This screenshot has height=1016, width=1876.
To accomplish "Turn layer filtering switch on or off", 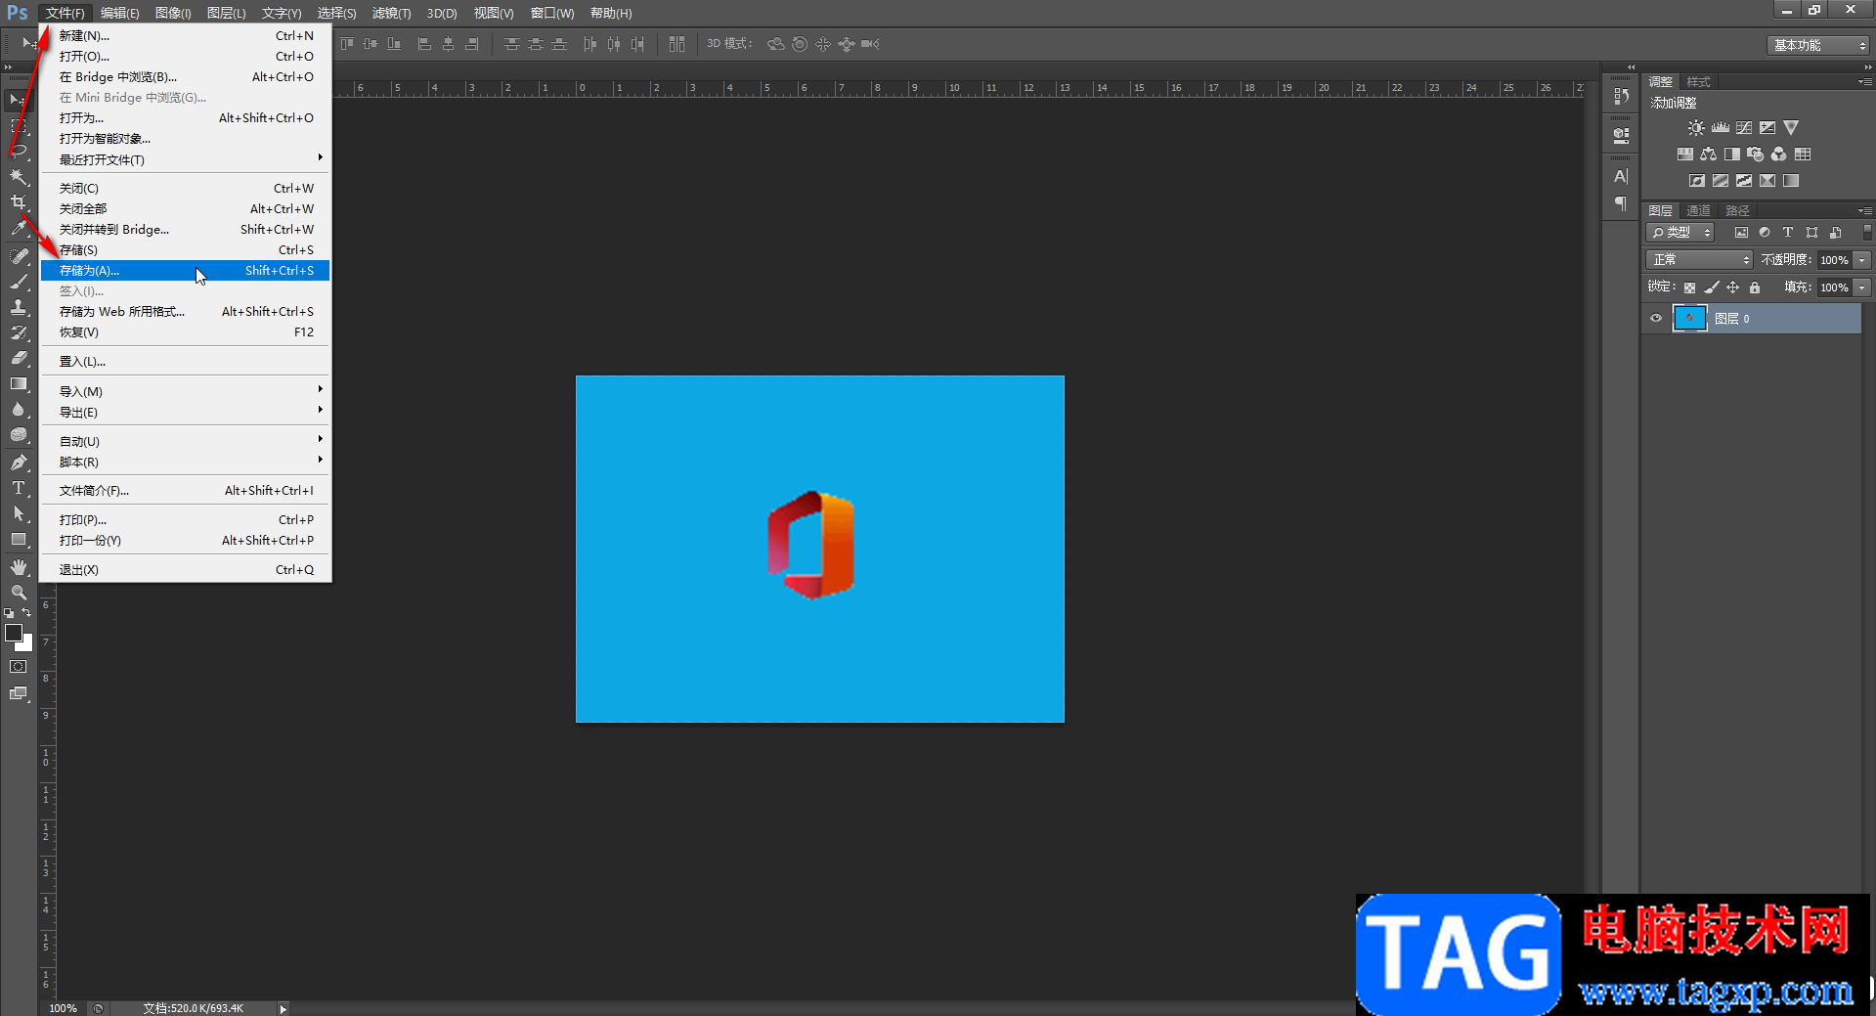I will point(1866,233).
